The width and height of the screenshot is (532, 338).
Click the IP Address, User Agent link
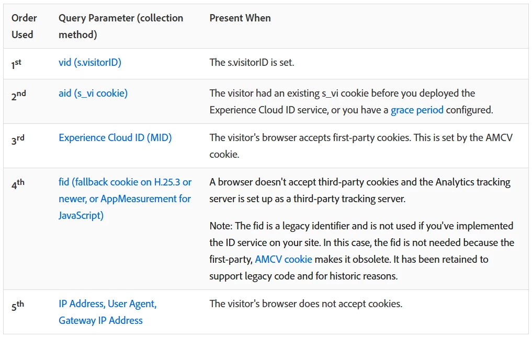tap(107, 304)
